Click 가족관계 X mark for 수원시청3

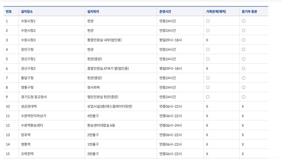point(207,40)
